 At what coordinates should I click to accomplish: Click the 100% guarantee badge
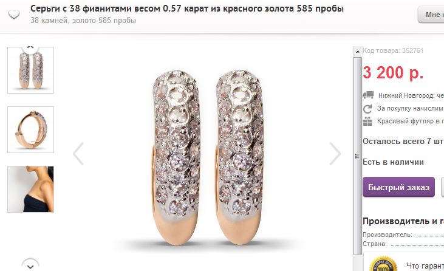pyautogui.click(x=383, y=264)
